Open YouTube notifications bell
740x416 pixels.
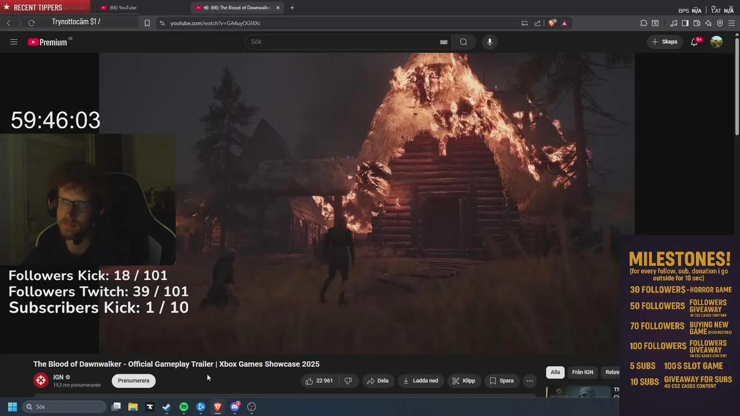pyautogui.click(x=694, y=42)
